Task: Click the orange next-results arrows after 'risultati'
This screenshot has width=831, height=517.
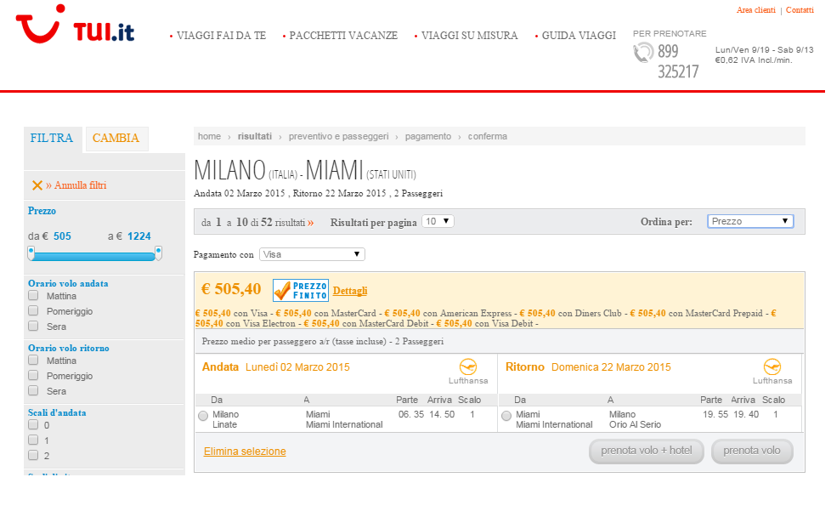Action: (x=311, y=223)
